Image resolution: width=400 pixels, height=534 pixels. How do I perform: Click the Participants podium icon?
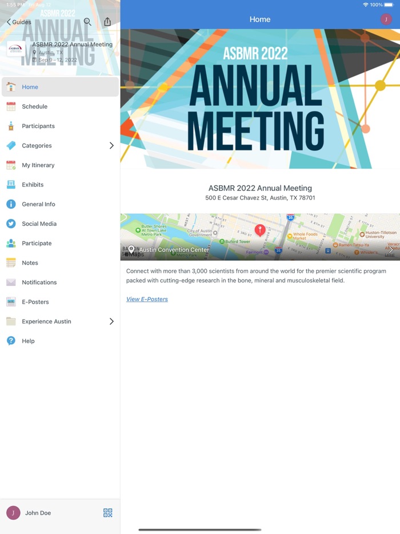click(11, 126)
